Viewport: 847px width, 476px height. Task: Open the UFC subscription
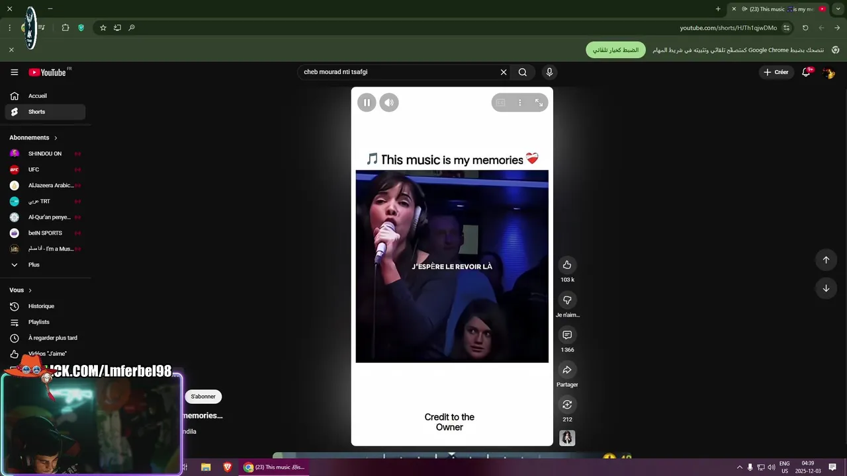45,169
